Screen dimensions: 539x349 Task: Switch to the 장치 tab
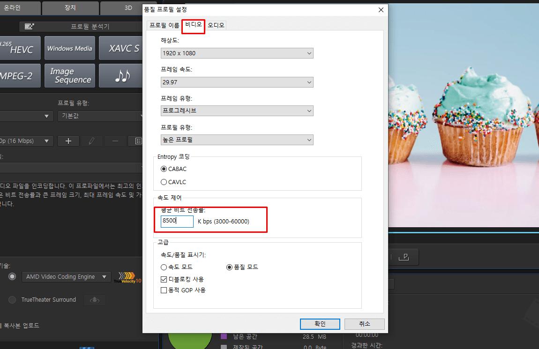pyautogui.click(x=70, y=7)
